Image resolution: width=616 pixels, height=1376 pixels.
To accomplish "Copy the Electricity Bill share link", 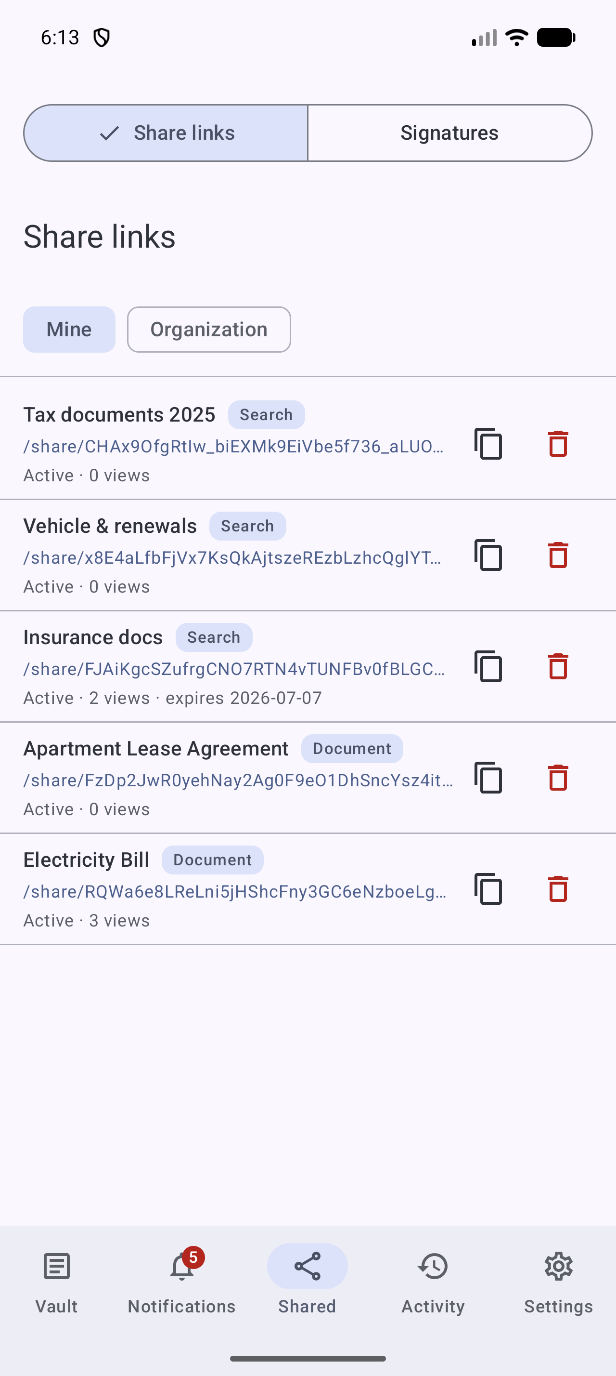I will pyautogui.click(x=488, y=889).
